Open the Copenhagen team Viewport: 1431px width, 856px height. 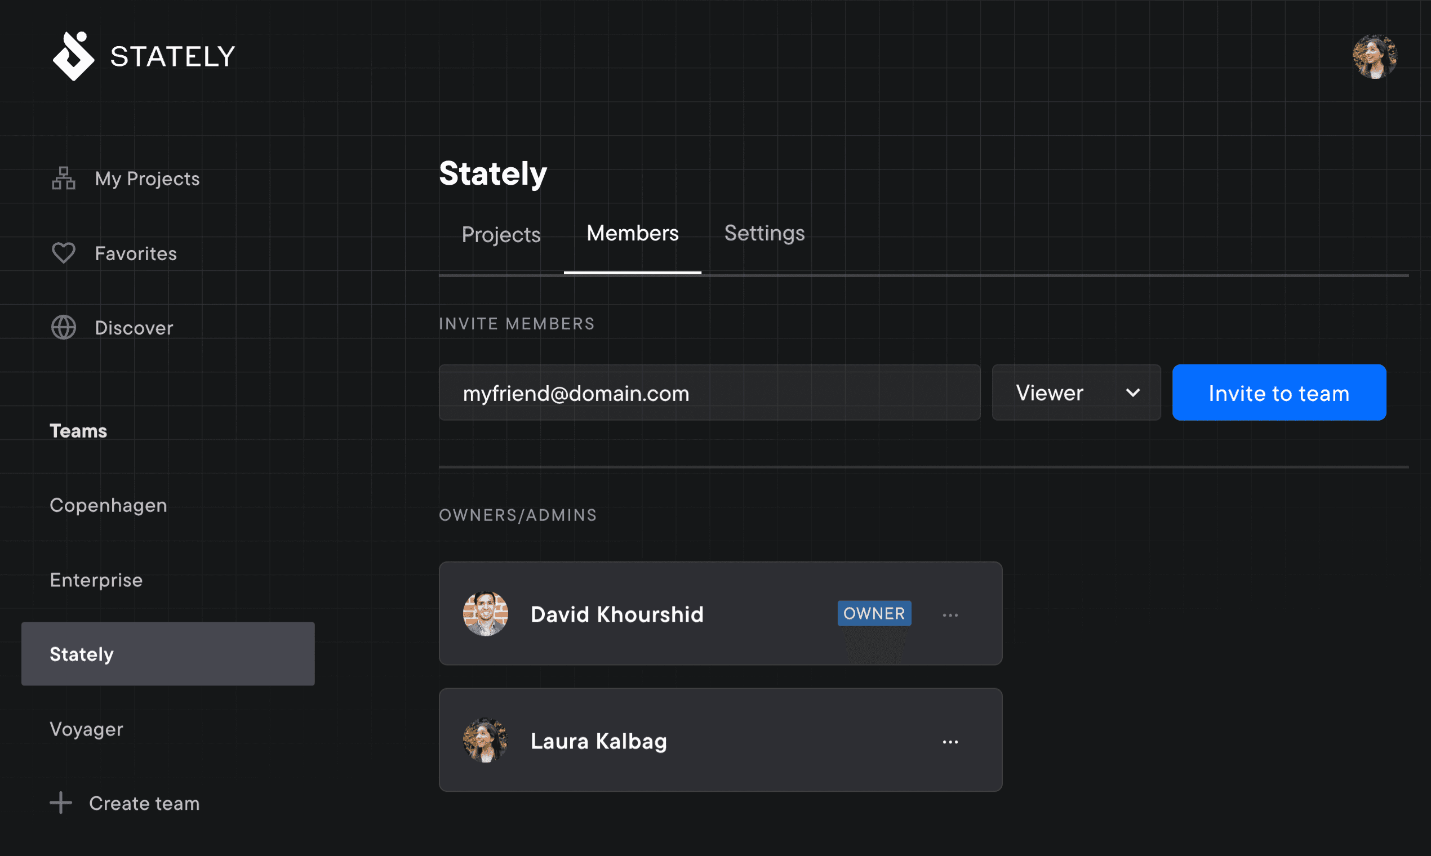point(108,505)
